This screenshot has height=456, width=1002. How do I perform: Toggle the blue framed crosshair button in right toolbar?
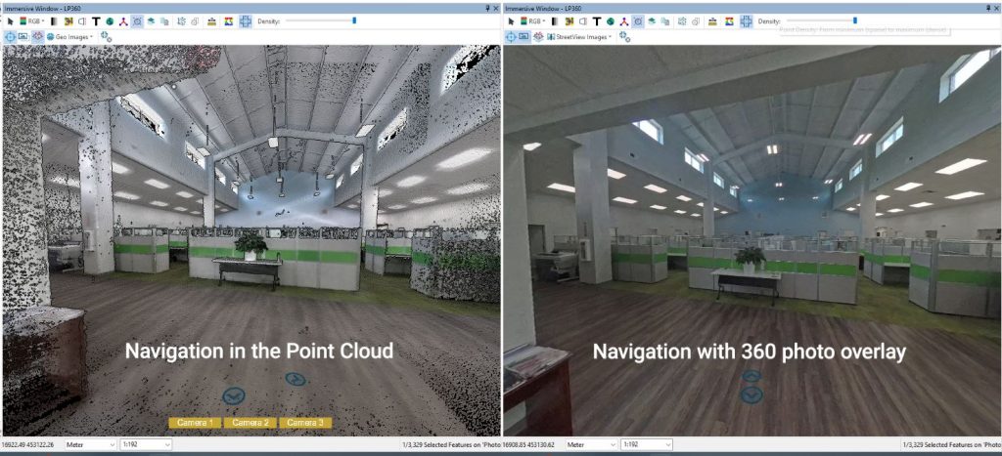(x=746, y=21)
